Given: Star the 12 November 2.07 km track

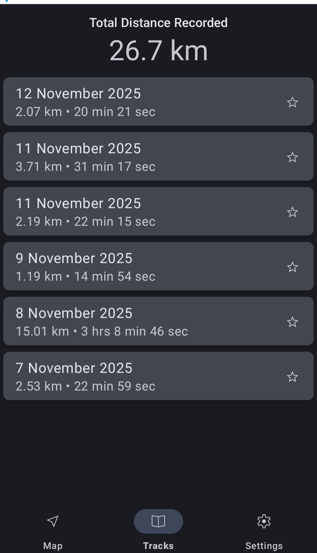Looking at the screenshot, I should coord(292,102).
